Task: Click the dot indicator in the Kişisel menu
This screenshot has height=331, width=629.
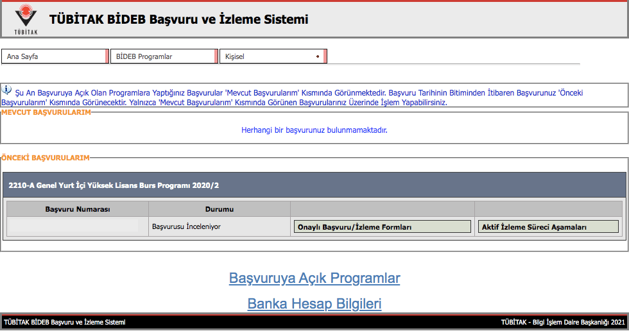Action: click(318, 56)
